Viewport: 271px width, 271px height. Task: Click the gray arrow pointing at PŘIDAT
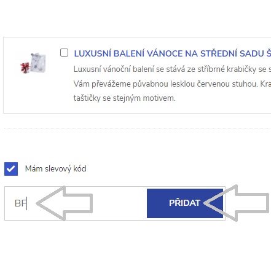coord(236,203)
